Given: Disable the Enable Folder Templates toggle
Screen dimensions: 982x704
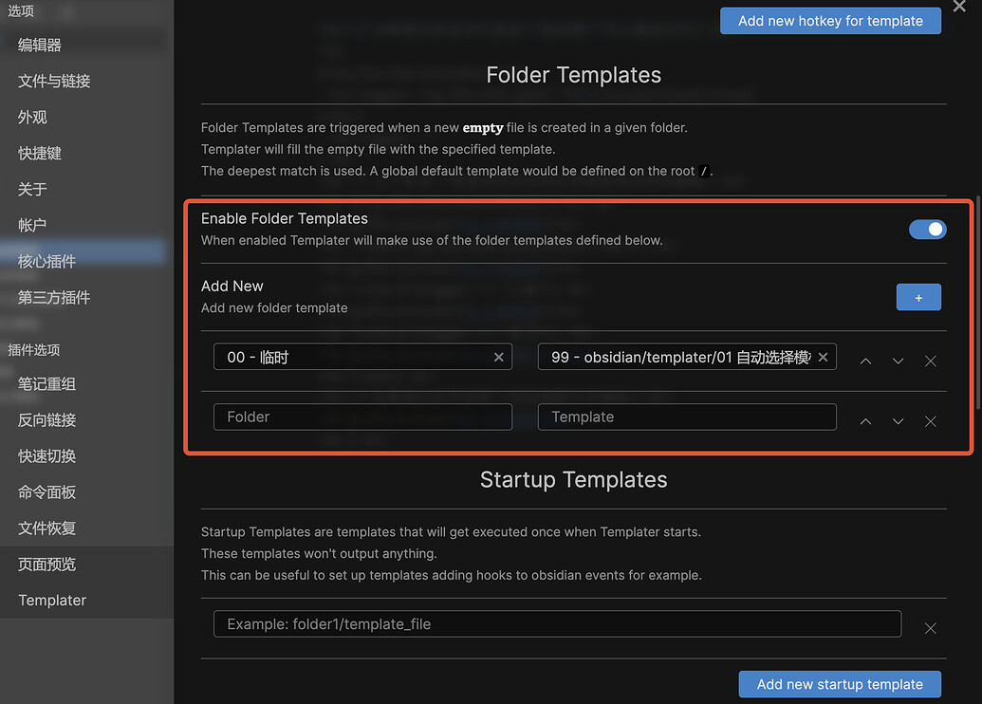Looking at the screenshot, I should coord(927,229).
